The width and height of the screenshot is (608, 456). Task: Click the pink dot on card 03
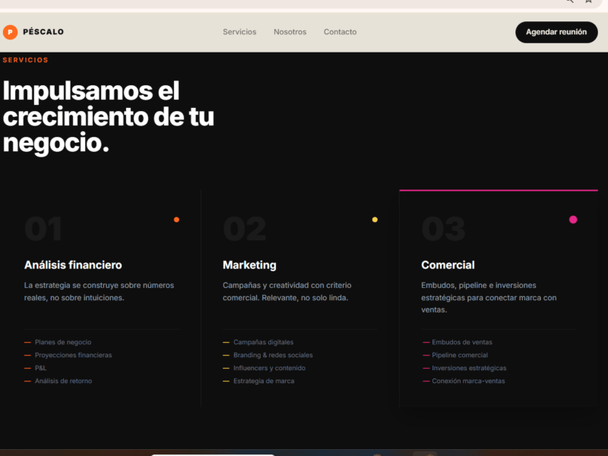[x=573, y=220]
